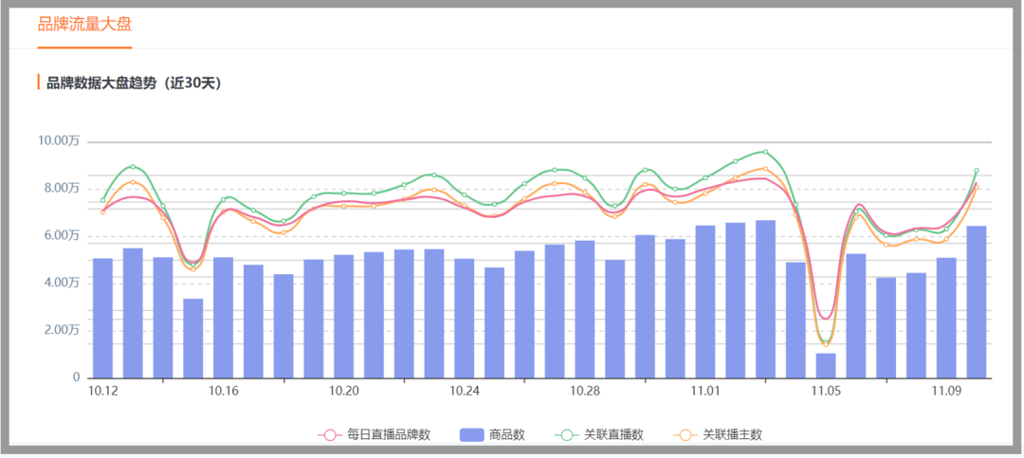The height and width of the screenshot is (458, 1024).
Task: Toggle 每日直播品牌数 legend series
Action: point(375,434)
